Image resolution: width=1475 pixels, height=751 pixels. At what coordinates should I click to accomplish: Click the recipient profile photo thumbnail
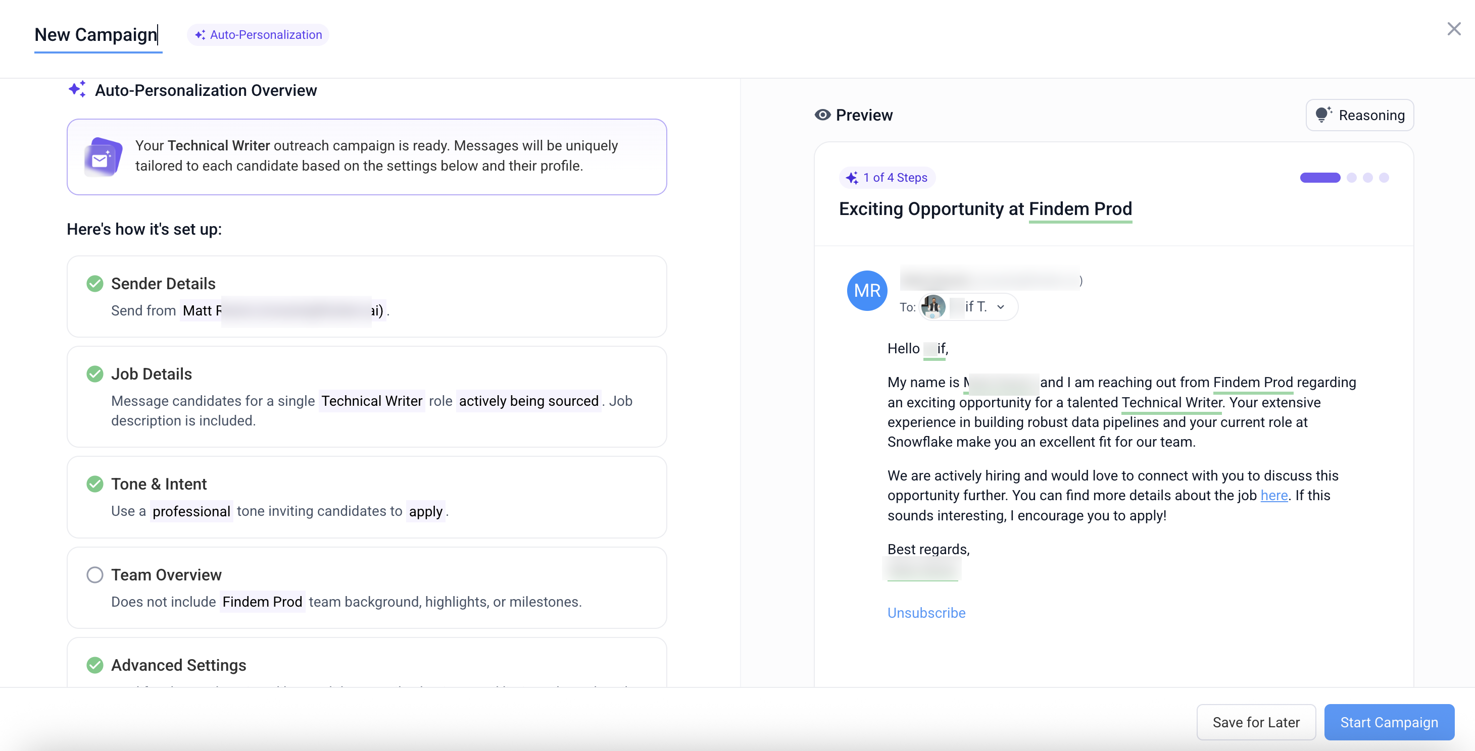(x=933, y=307)
